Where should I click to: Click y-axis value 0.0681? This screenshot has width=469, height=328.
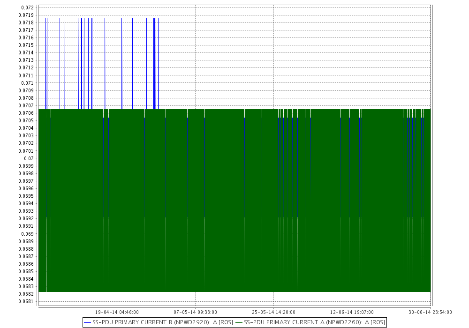26,301
